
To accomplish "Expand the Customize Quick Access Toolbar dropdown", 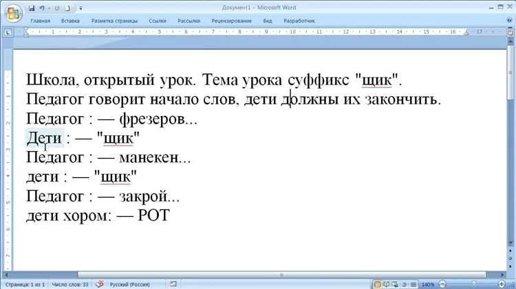I will point(80,8).
